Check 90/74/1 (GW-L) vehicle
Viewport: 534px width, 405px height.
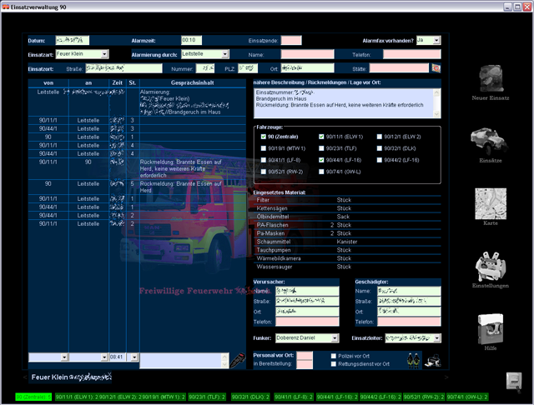point(321,172)
